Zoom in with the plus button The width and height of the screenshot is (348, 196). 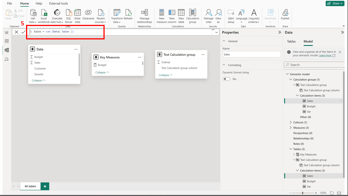pyautogui.click(x=316, y=193)
